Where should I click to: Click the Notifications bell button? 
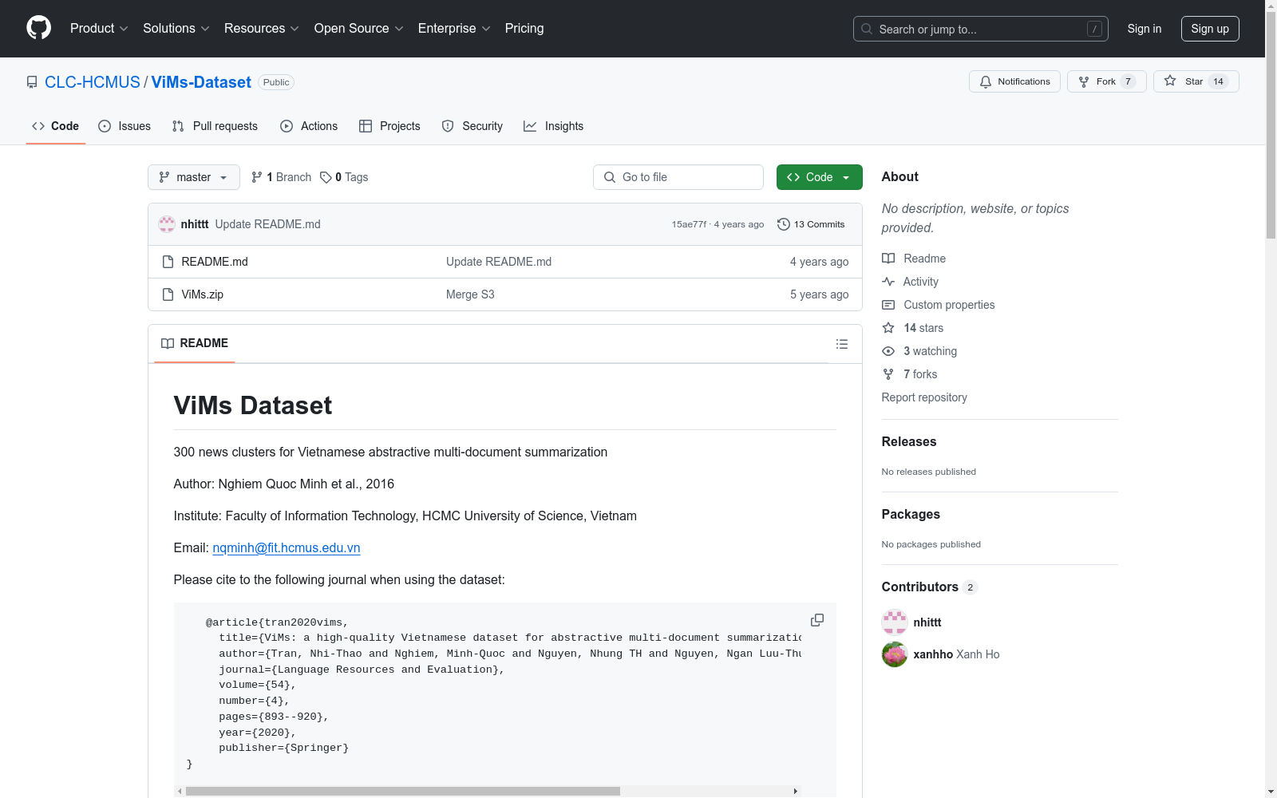tap(1014, 81)
